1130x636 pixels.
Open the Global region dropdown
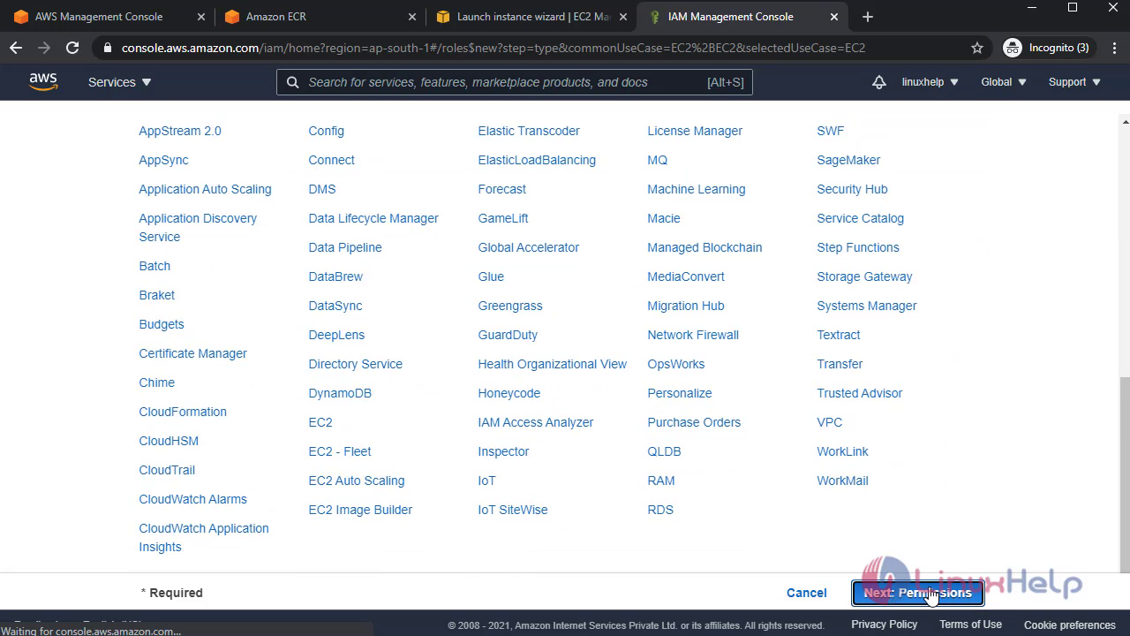(x=1004, y=82)
